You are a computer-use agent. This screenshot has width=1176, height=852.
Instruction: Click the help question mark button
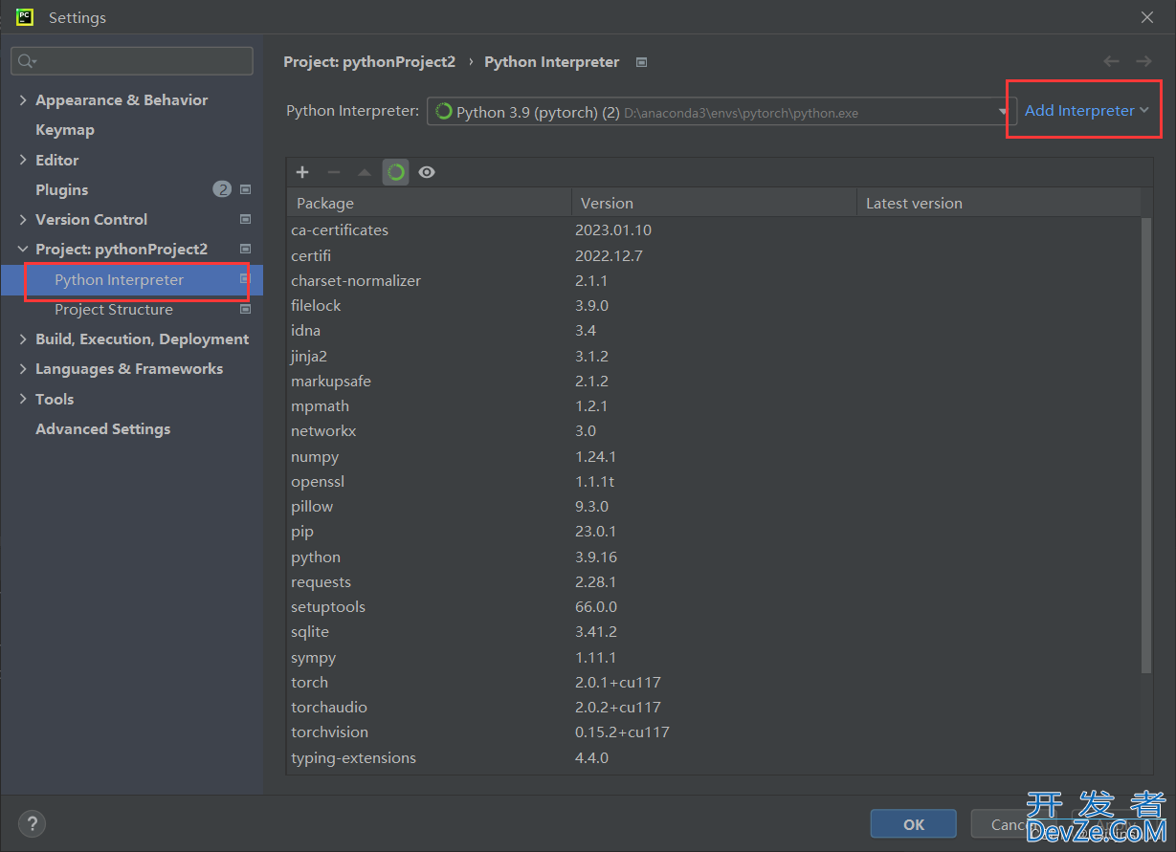[32, 823]
